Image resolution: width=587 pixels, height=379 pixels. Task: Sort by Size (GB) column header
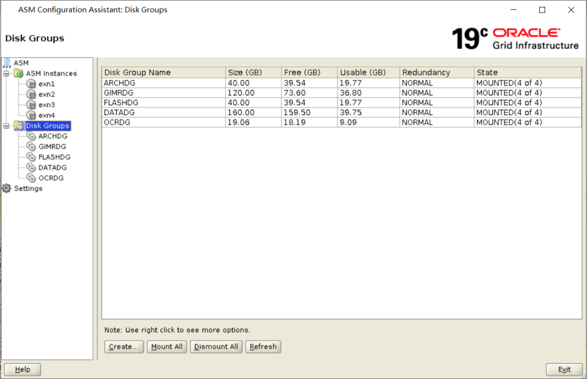(x=253, y=72)
